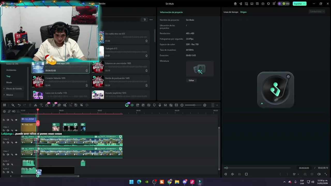Image resolution: width=331 pixels, height=186 pixels.
Task: Toggle visibility eye of Video 1 track
Action: [x=16, y=154]
